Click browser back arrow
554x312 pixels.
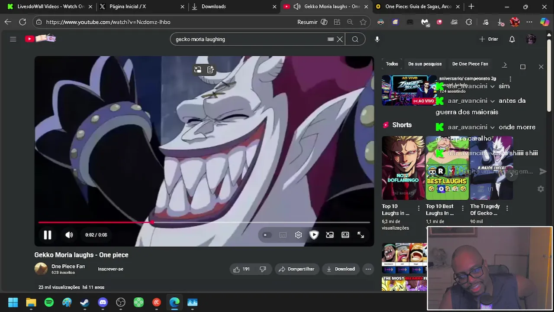8,22
